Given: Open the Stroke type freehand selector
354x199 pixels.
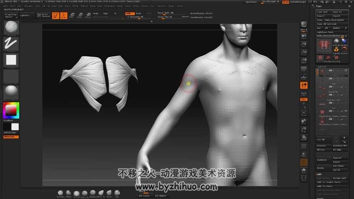Looking at the screenshot, I should pos(11,44).
